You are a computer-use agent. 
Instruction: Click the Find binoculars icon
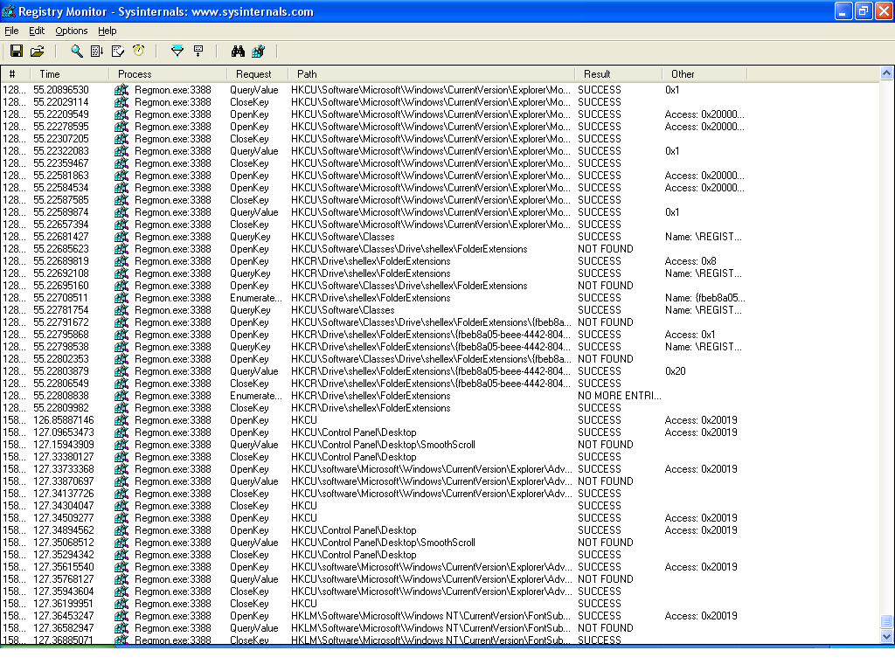(238, 52)
